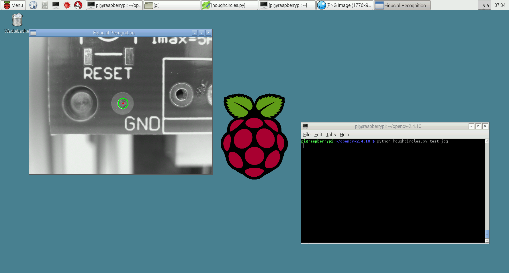The image size is (509, 273).
Task: Minimize the terminal window
Action: tap(471, 126)
